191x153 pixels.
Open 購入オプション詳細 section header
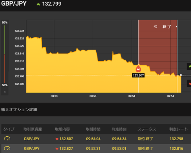(19, 110)
